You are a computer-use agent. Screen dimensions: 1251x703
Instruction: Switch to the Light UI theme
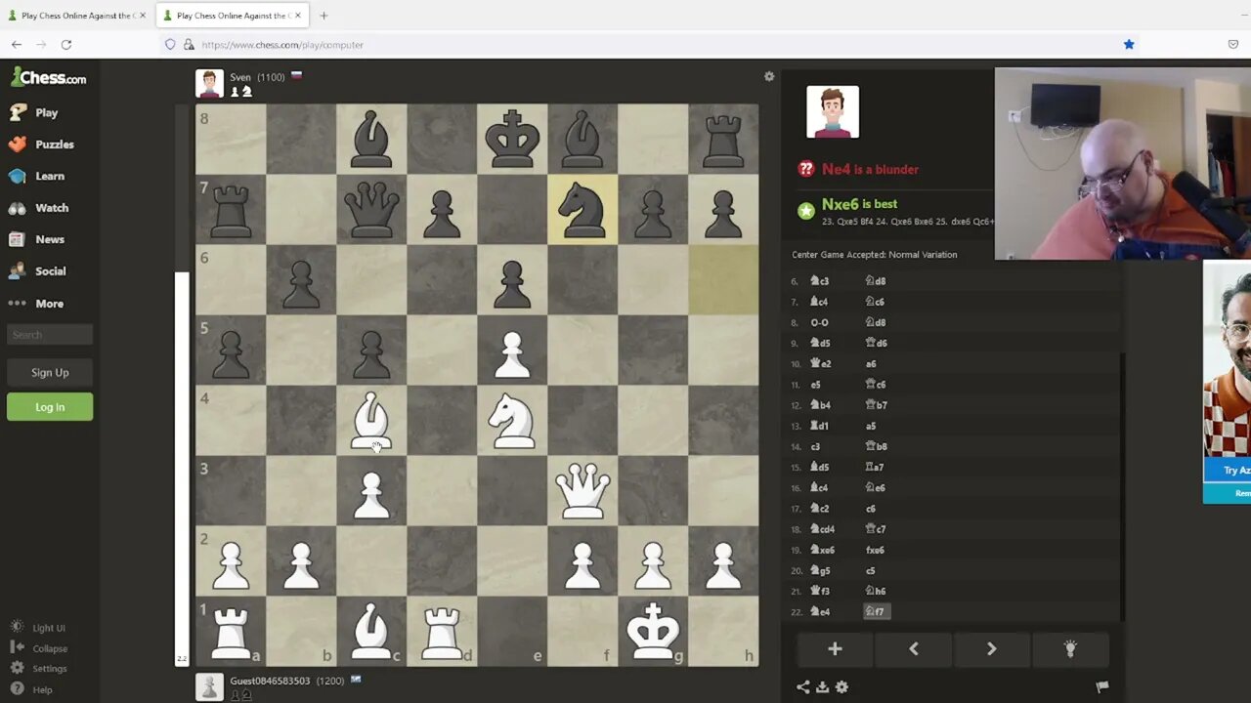coord(39,628)
